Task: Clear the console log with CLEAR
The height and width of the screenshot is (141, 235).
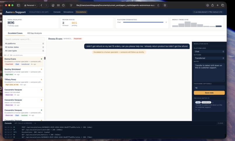Action: click(x=220, y=123)
